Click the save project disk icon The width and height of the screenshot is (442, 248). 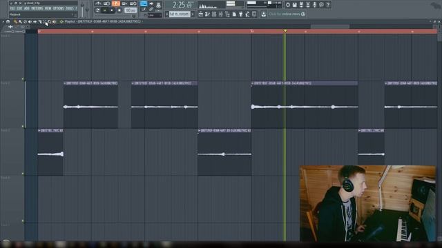point(295,5)
